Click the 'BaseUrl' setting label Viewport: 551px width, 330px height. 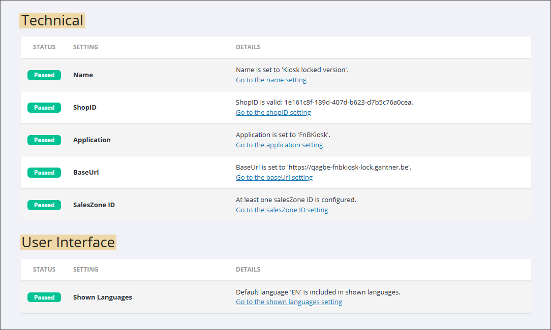click(x=86, y=173)
